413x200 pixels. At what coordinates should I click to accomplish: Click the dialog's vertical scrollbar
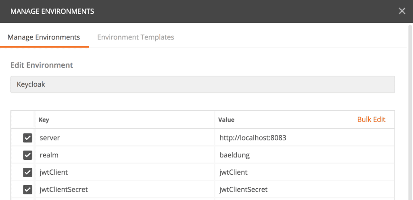pos(410,112)
